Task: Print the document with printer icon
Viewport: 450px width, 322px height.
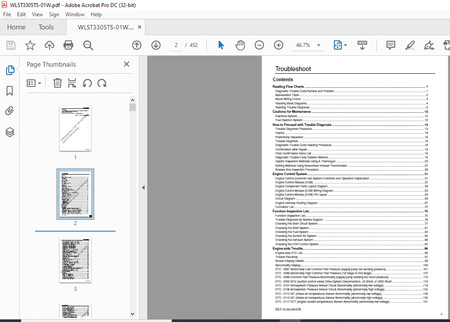Action: tap(68, 45)
